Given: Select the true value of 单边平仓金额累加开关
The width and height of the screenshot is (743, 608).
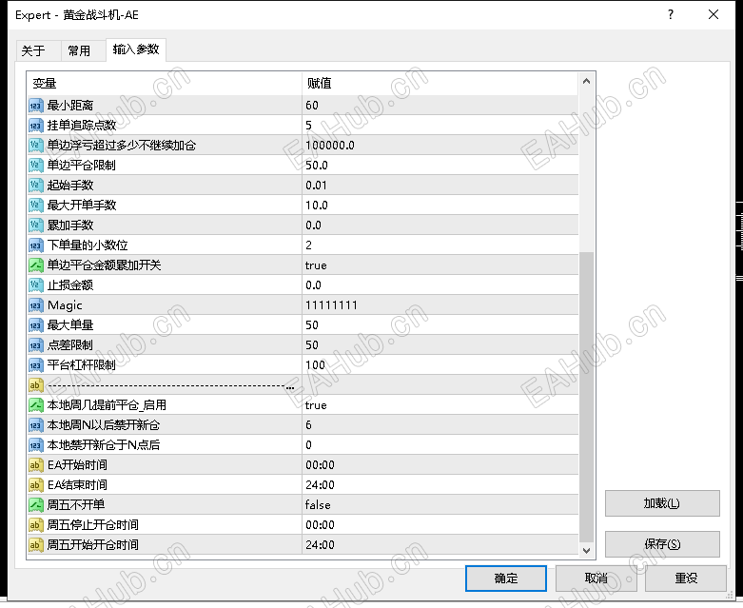Looking at the screenshot, I should (x=316, y=265).
